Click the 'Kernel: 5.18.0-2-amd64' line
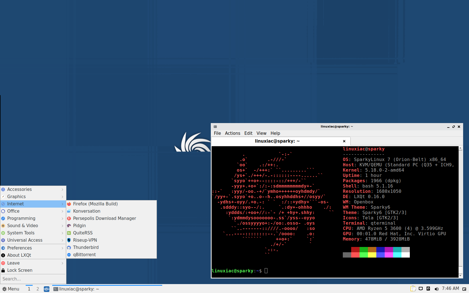 point(374,170)
